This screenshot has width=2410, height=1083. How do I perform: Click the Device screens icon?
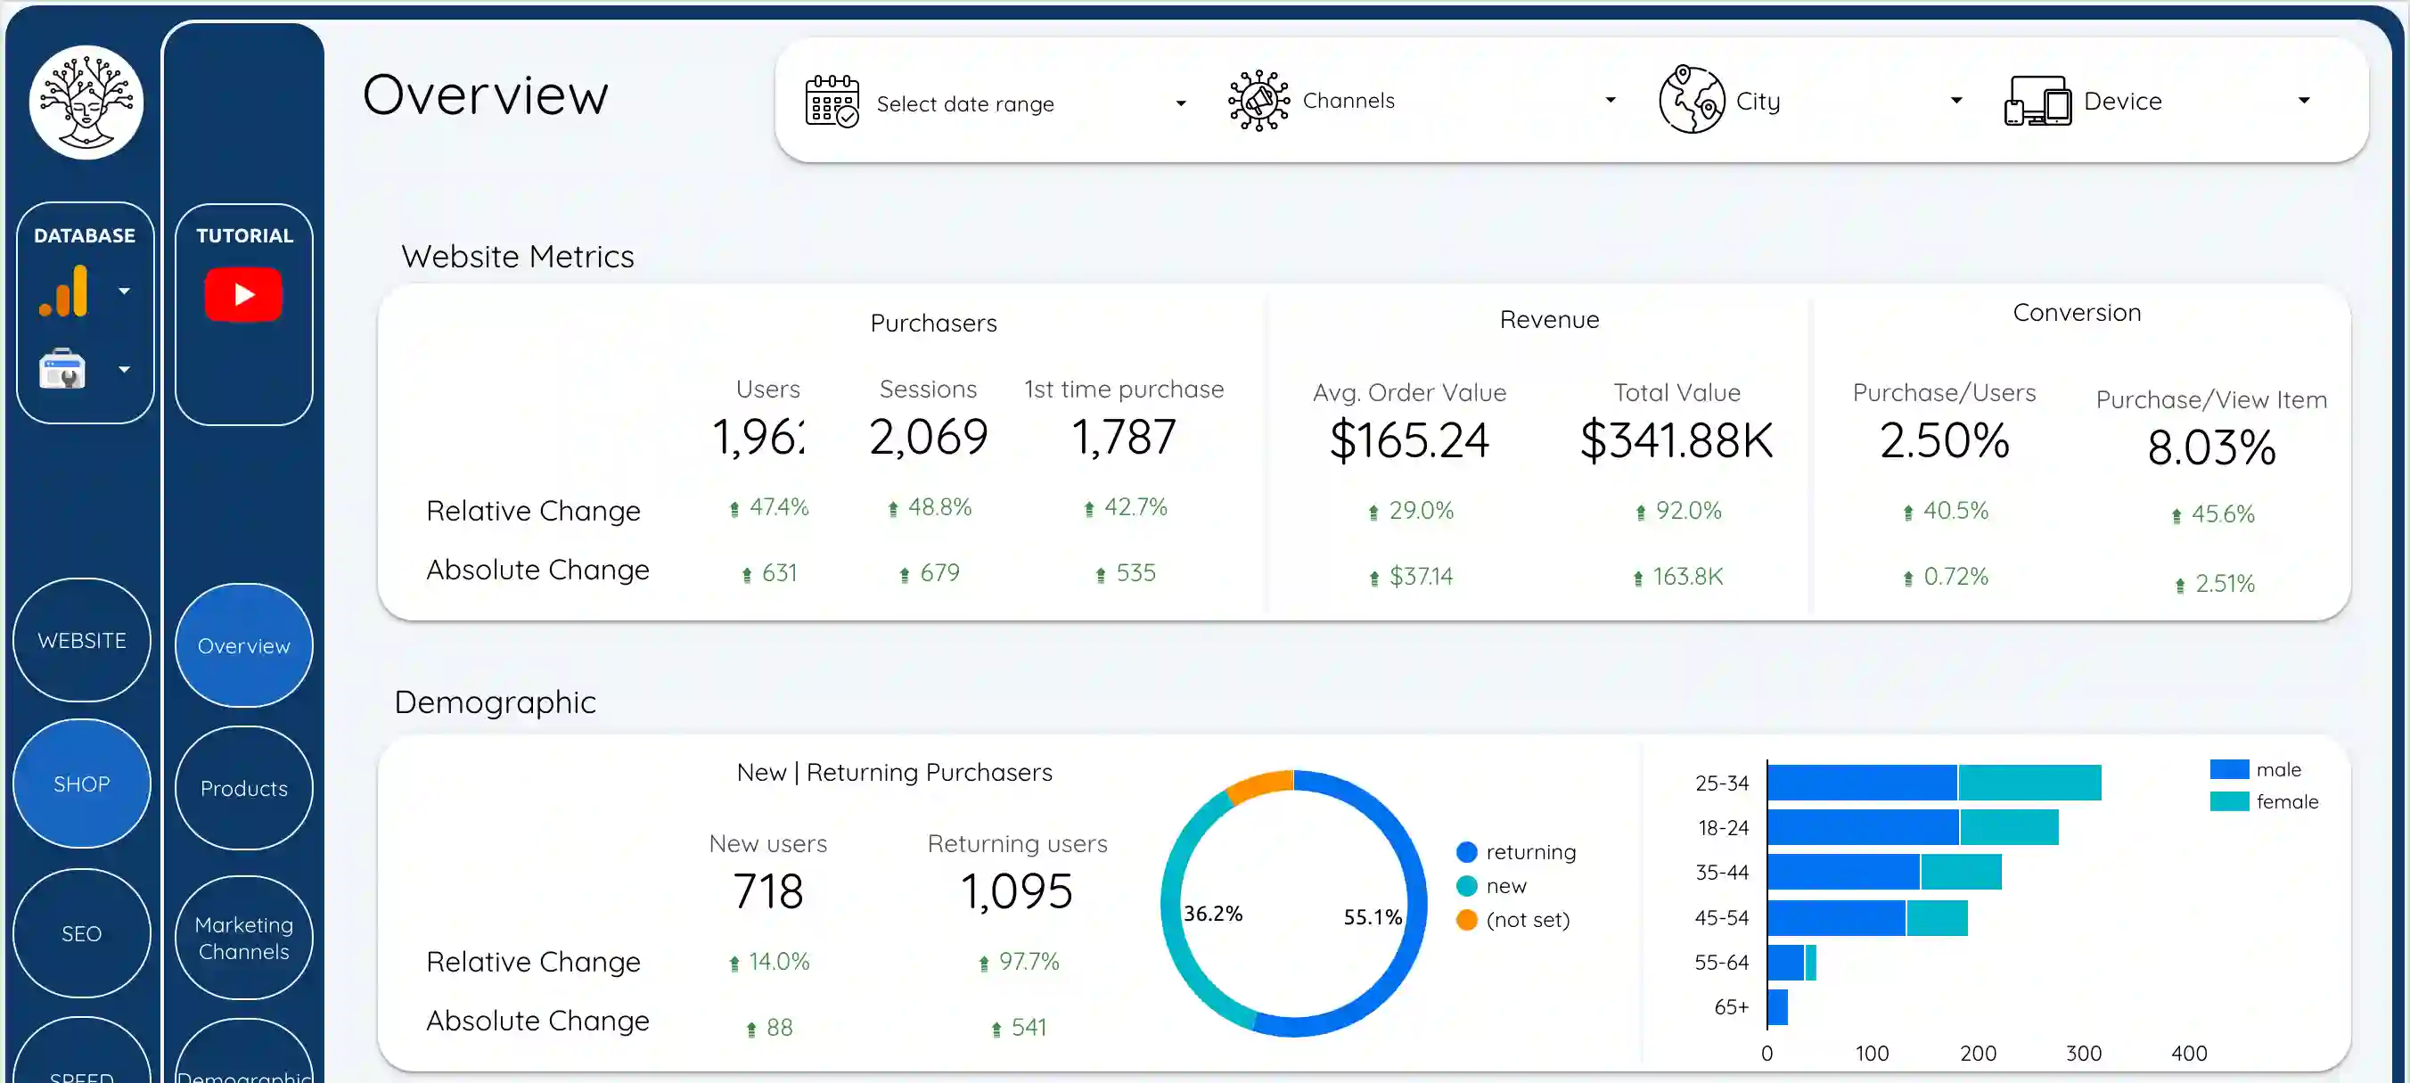click(x=2037, y=101)
